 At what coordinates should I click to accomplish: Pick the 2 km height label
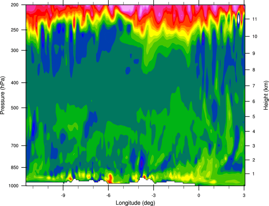coord(253,160)
